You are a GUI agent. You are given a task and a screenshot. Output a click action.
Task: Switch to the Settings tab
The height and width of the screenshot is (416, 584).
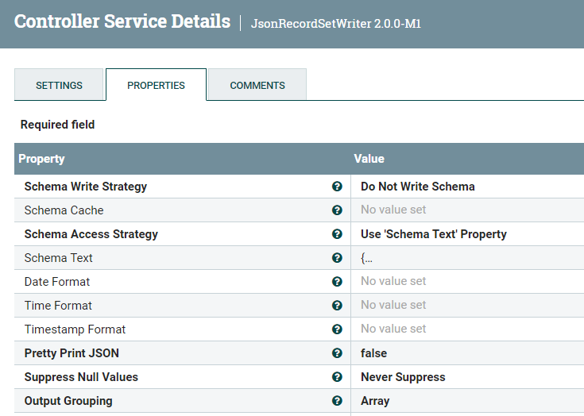click(x=60, y=85)
